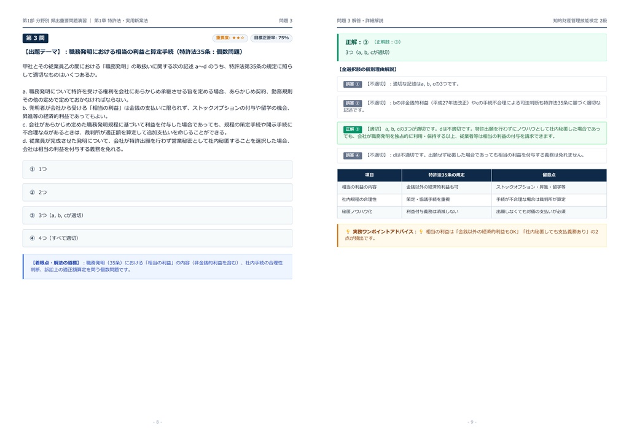Select answer option ① 1つ

click(157, 169)
